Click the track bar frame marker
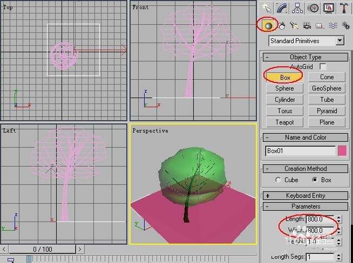This screenshot has height=263, width=353. click(29, 259)
